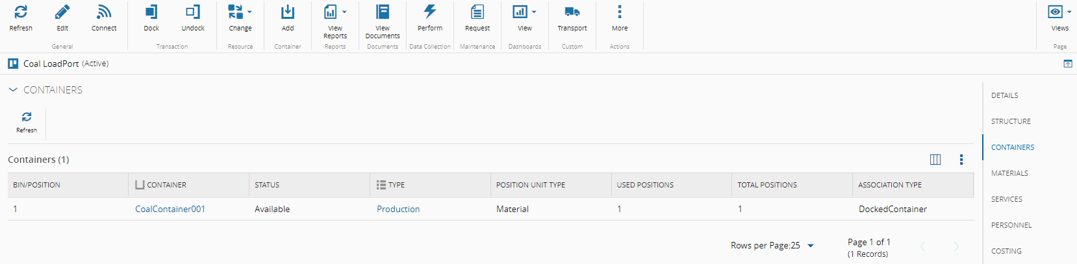This screenshot has height=264, width=1077.
Task: Click the Connect icon in toolbar
Action: click(104, 12)
